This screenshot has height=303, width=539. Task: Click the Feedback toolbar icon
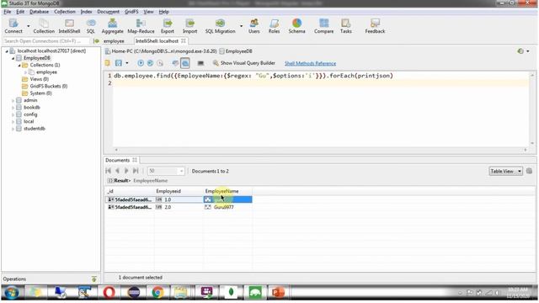click(375, 26)
